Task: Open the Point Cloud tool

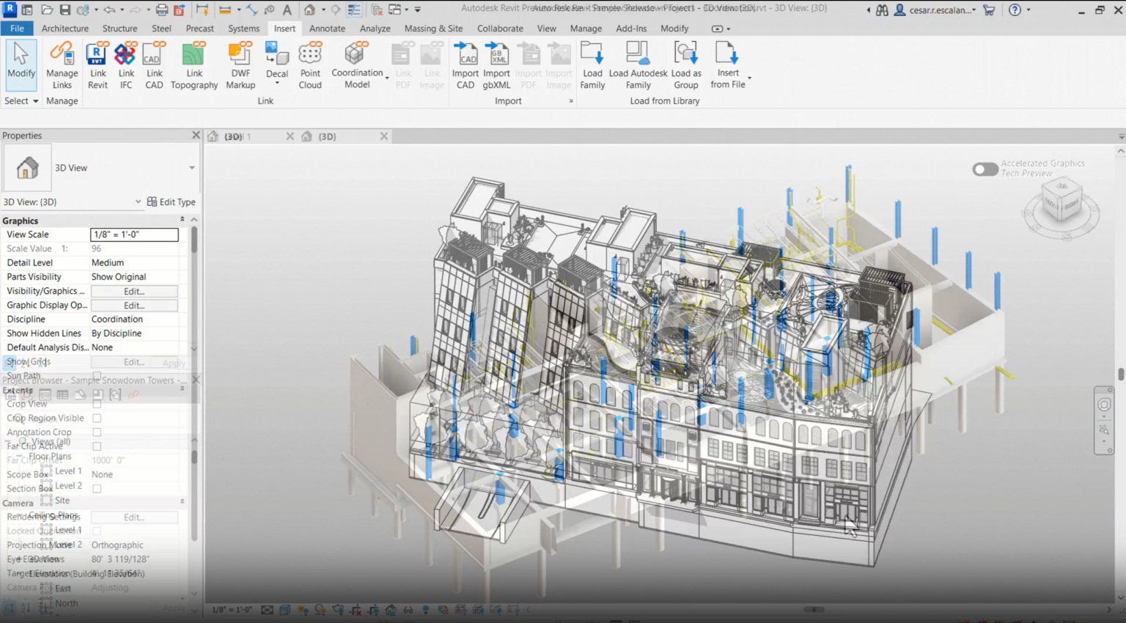Action: pos(310,64)
